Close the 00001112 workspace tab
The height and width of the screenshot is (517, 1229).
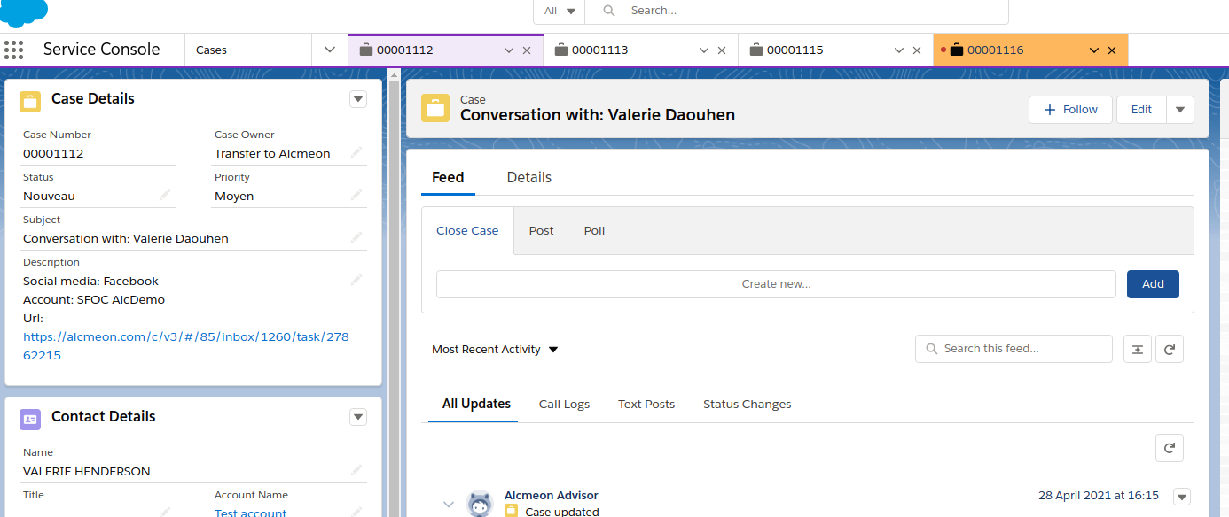pyautogui.click(x=527, y=50)
